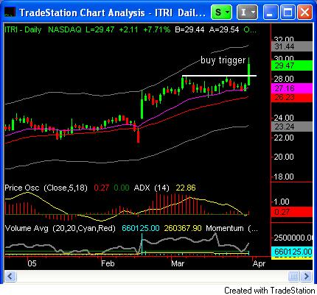
Task: Click the '05' year axis label
Action: point(32,263)
